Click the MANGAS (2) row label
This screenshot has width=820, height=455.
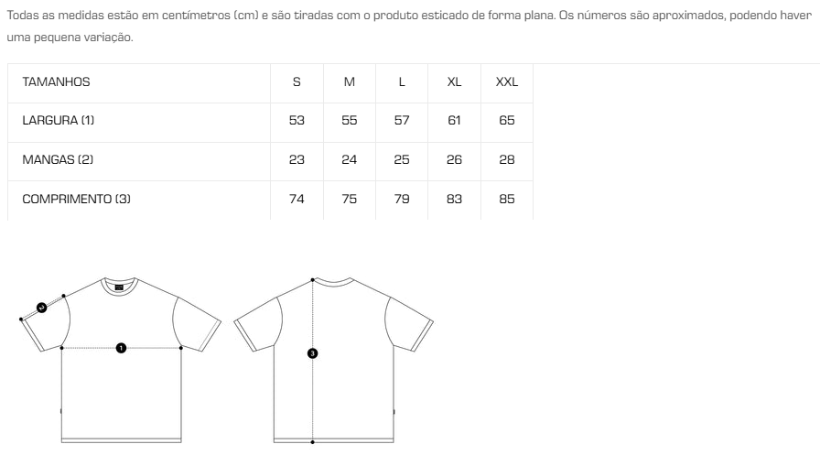pos(58,159)
